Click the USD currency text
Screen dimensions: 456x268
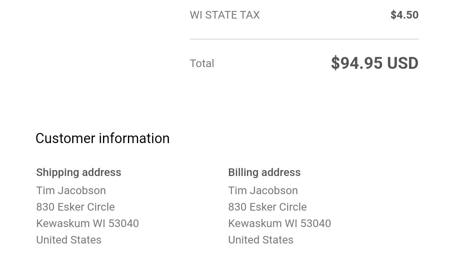point(403,63)
